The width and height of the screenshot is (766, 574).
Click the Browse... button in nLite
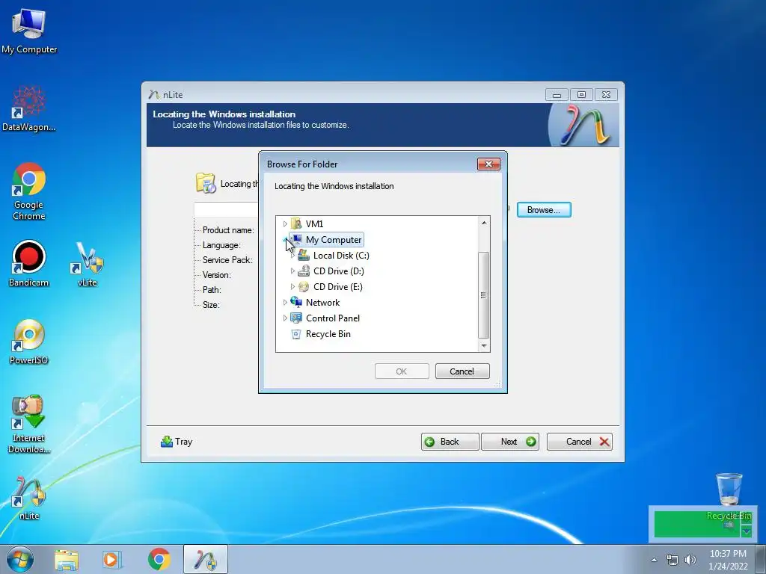544,210
